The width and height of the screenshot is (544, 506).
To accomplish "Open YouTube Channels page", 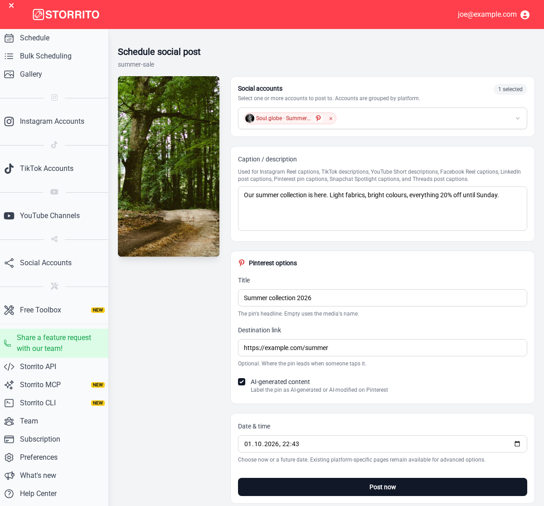I will (54, 216).
